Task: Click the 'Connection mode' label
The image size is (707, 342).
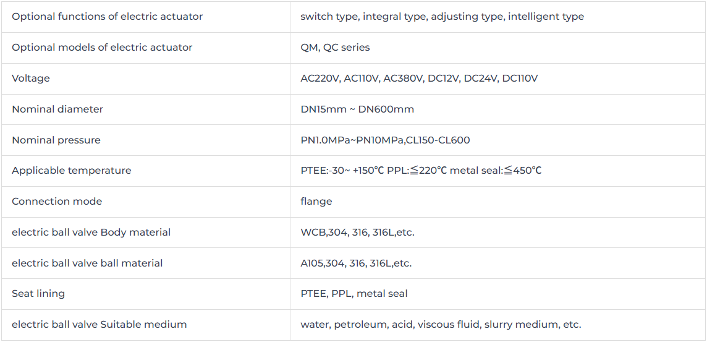Action: point(57,201)
